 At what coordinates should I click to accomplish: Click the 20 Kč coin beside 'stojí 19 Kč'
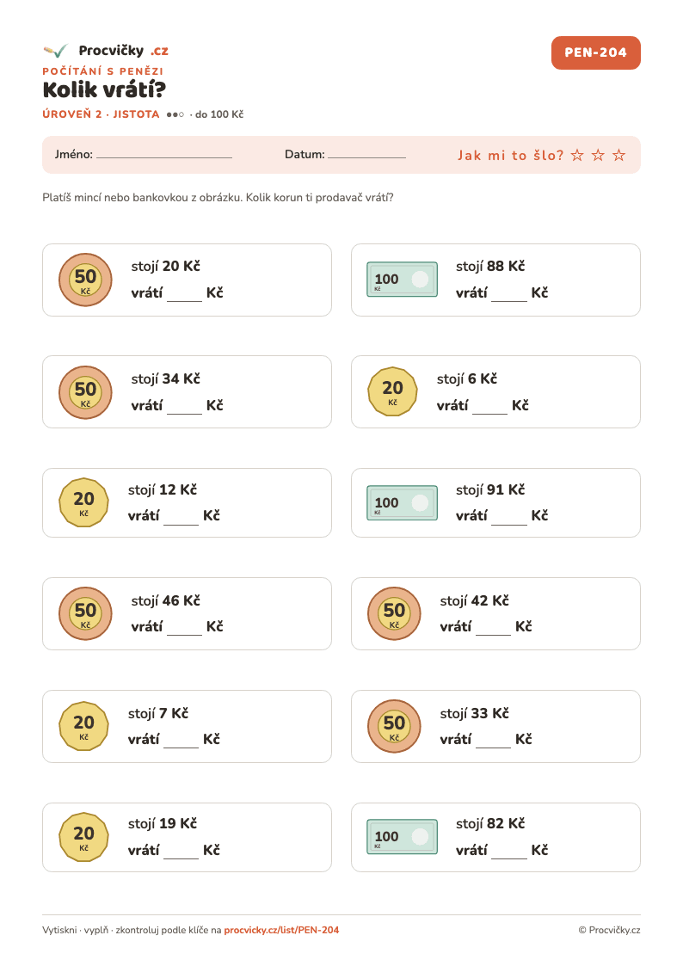pos(83,837)
